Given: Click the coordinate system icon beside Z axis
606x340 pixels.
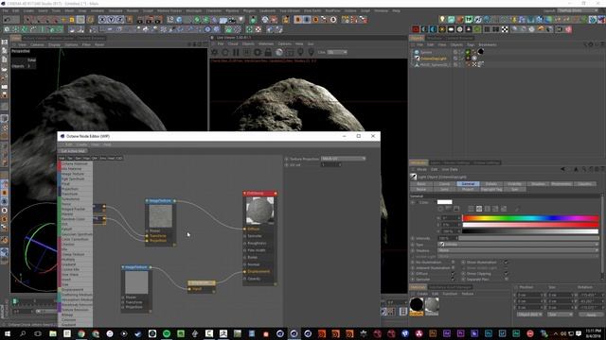Looking at the screenshot, I should (129, 20).
